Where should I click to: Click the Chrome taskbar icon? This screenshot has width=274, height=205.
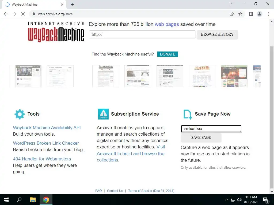click(x=46, y=200)
